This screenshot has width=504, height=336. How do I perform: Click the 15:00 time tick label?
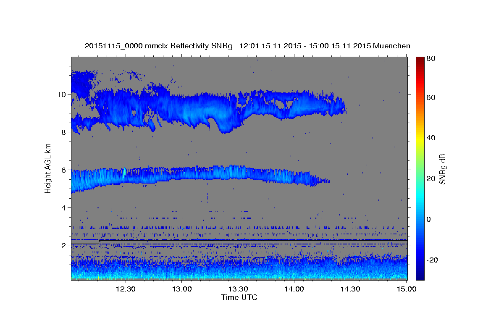coord(407,289)
